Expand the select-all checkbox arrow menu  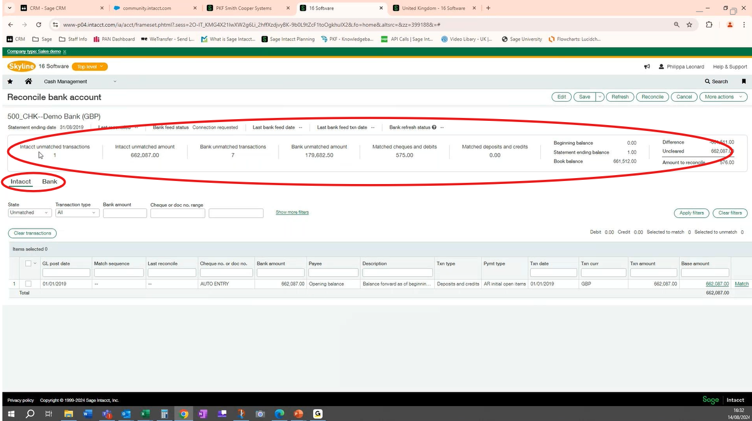click(x=35, y=263)
